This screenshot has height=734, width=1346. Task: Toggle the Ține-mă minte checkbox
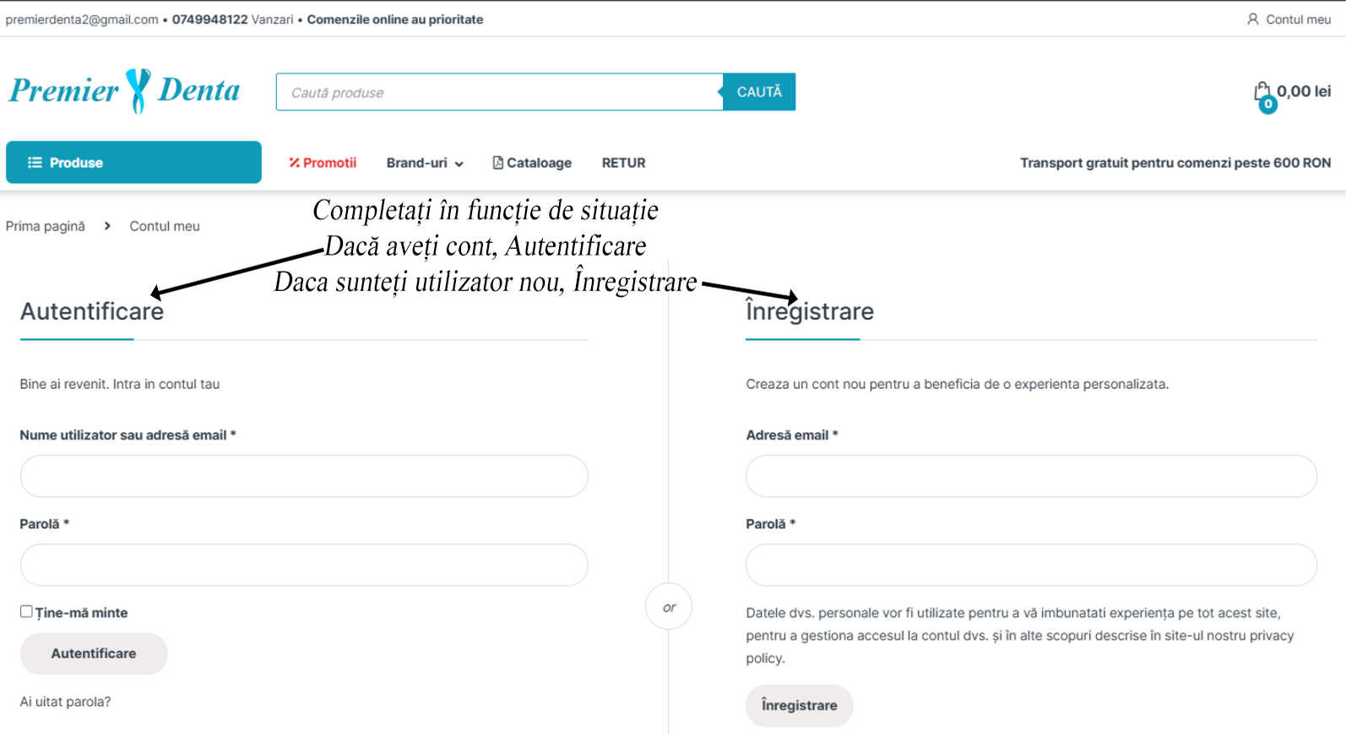26,612
